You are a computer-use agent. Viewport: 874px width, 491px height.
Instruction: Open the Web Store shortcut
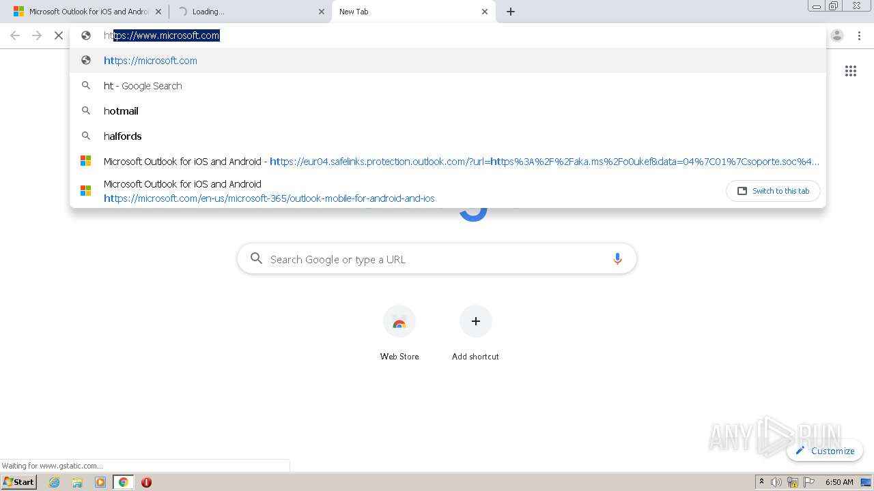tap(399, 333)
